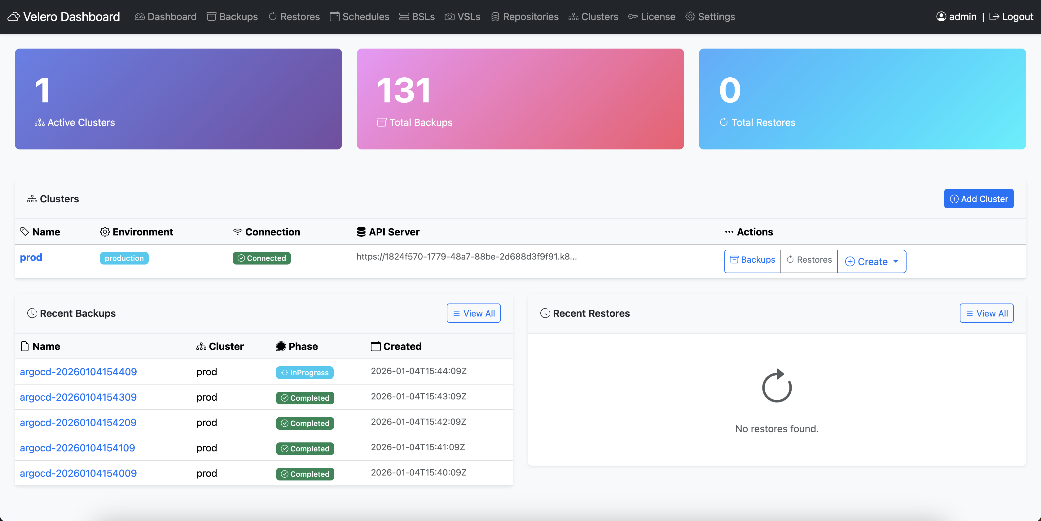Click the Connected status badge
Image resolution: width=1041 pixels, height=521 pixels.
point(261,258)
